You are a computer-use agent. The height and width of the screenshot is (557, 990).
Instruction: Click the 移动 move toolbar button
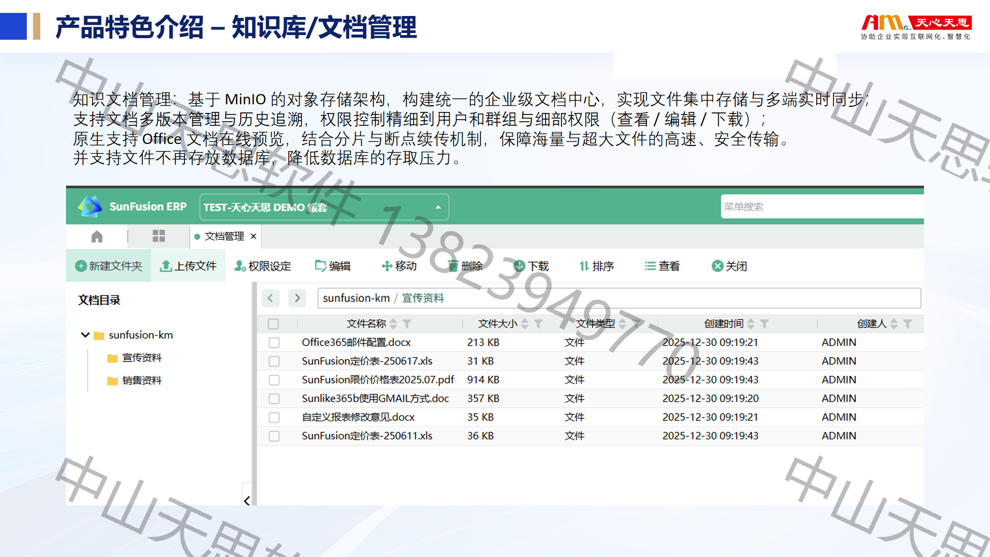pos(399,266)
